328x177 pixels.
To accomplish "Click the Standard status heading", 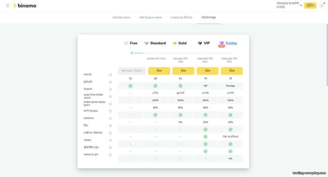I will [158, 43].
